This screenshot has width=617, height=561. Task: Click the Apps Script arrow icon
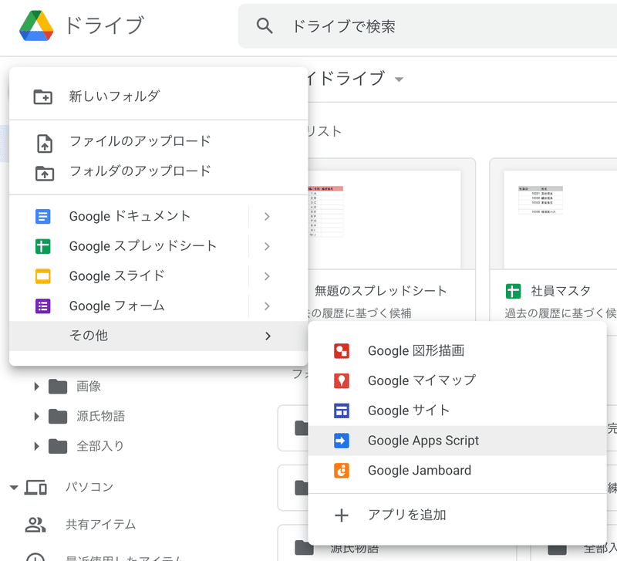click(342, 441)
